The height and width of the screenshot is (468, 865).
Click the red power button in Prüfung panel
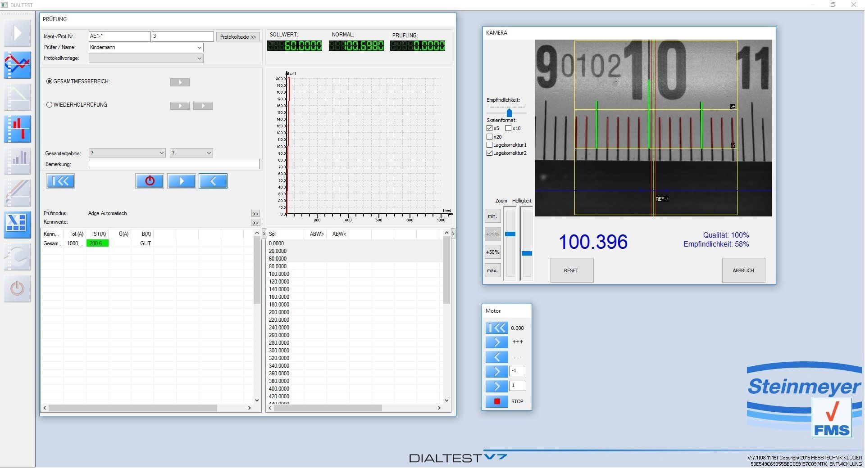150,181
